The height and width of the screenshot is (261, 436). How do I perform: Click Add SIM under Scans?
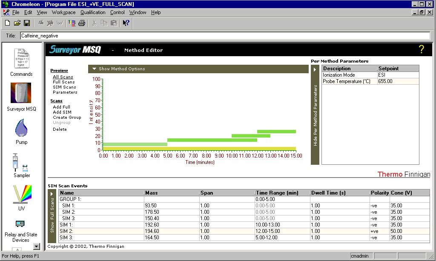(62, 112)
